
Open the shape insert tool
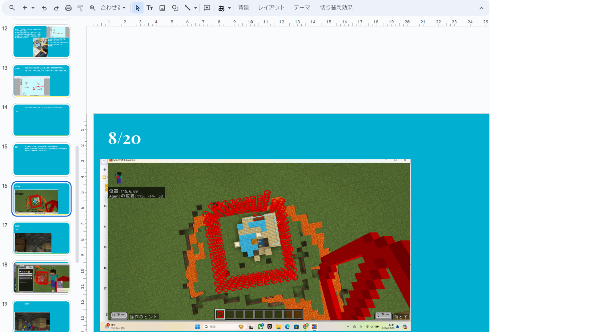coord(175,8)
